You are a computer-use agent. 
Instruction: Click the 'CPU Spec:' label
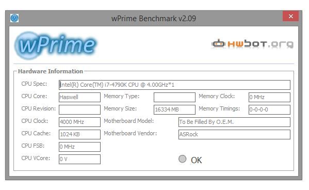click(34, 84)
